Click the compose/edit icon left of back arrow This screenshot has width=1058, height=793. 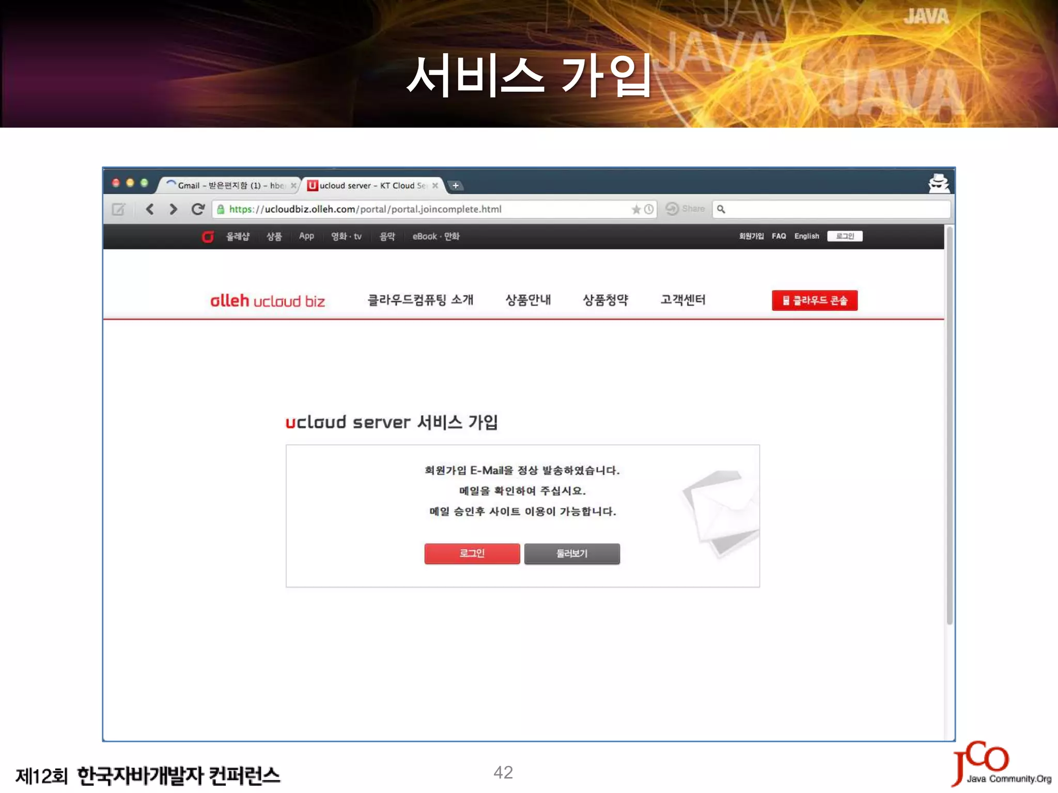[119, 209]
